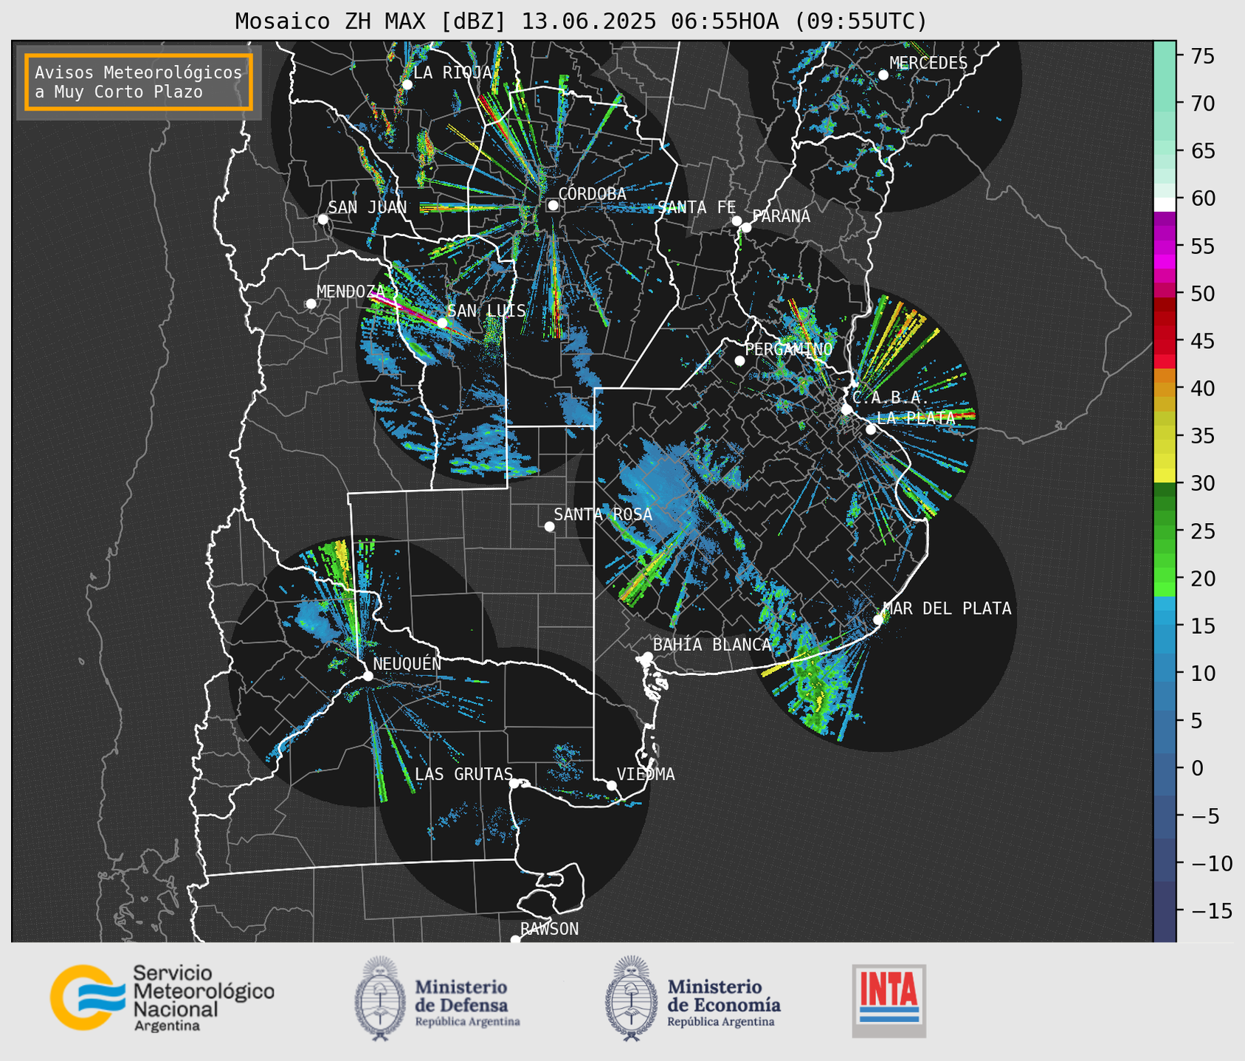Click the Córdoba city marker dot
This screenshot has width=1245, height=1061.
tap(553, 206)
